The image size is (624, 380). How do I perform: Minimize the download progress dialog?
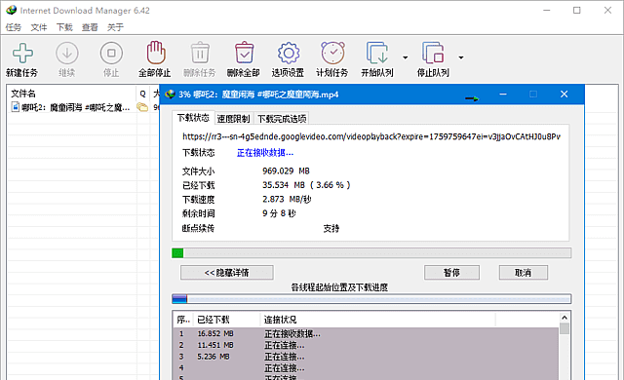pos(503,95)
